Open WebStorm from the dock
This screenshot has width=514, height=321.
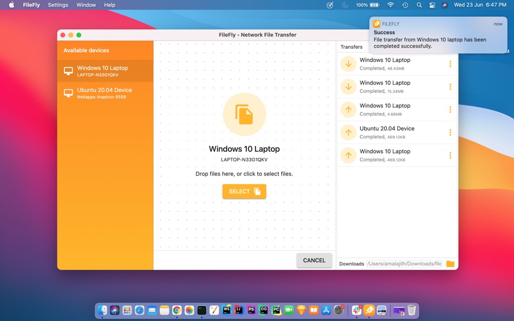tap(227, 310)
